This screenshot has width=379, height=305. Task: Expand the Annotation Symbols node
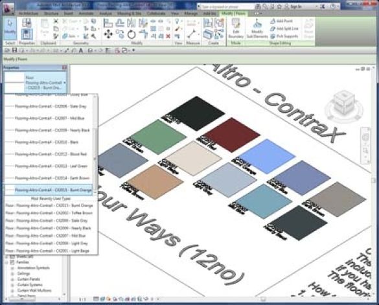point(12,268)
